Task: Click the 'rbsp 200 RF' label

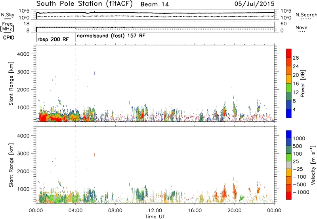Action: pyautogui.click(x=53, y=39)
